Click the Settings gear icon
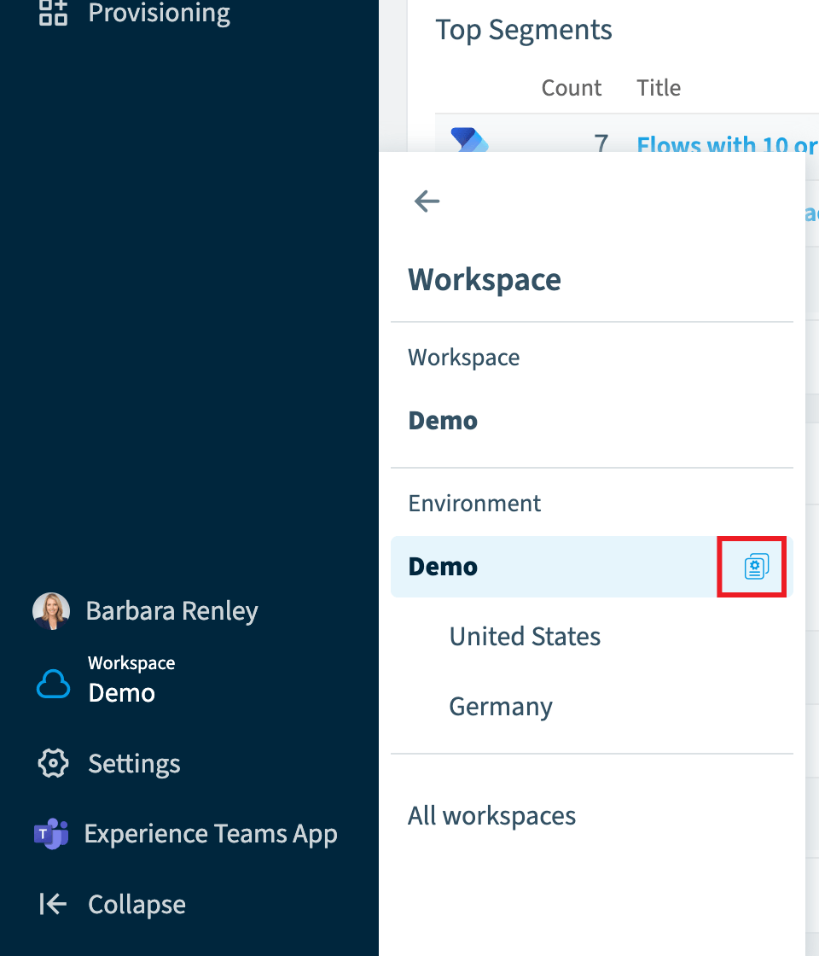This screenshot has height=956, width=819. coord(53,763)
